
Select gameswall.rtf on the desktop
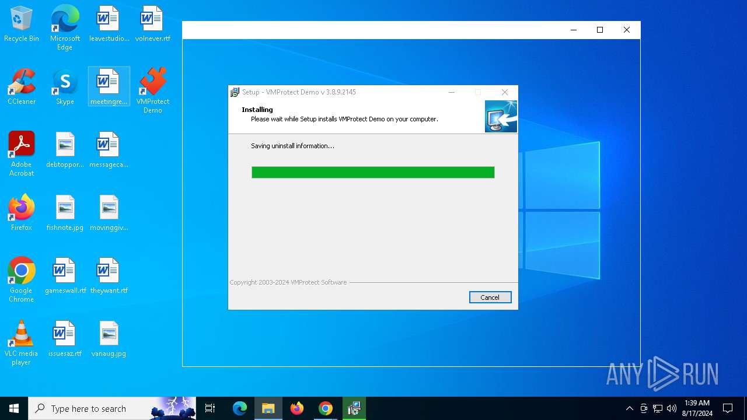[x=65, y=276]
